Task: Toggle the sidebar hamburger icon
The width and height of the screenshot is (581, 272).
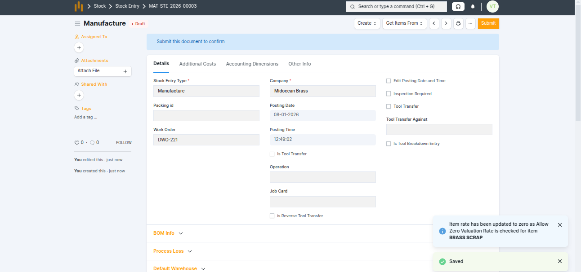Action: [77, 23]
